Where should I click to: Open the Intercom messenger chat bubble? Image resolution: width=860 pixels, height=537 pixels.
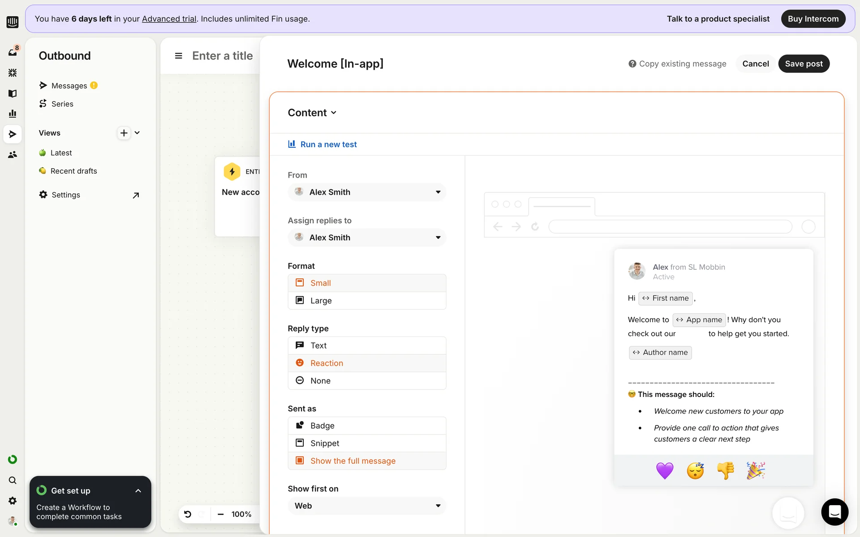point(834,511)
